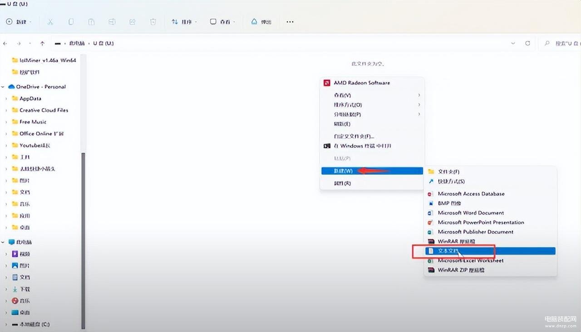The image size is (581, 332).
Task: Go up one level with up arrow
Action: click(42, 44)
